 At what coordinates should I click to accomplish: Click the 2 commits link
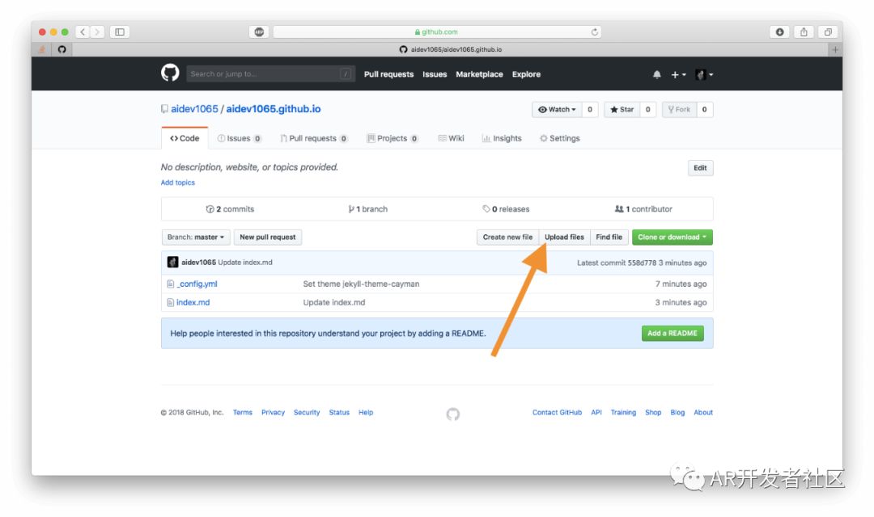point(231,209)
